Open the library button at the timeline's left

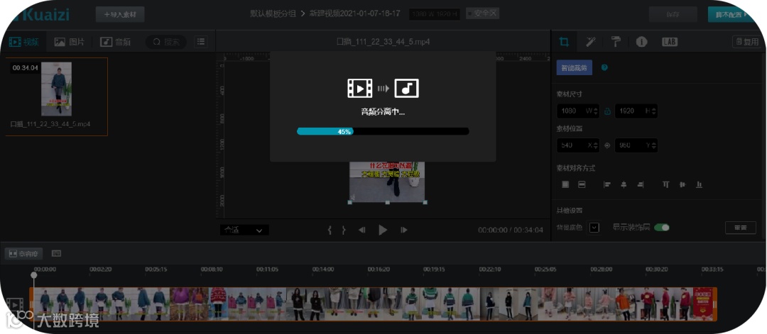pos(23,253)
